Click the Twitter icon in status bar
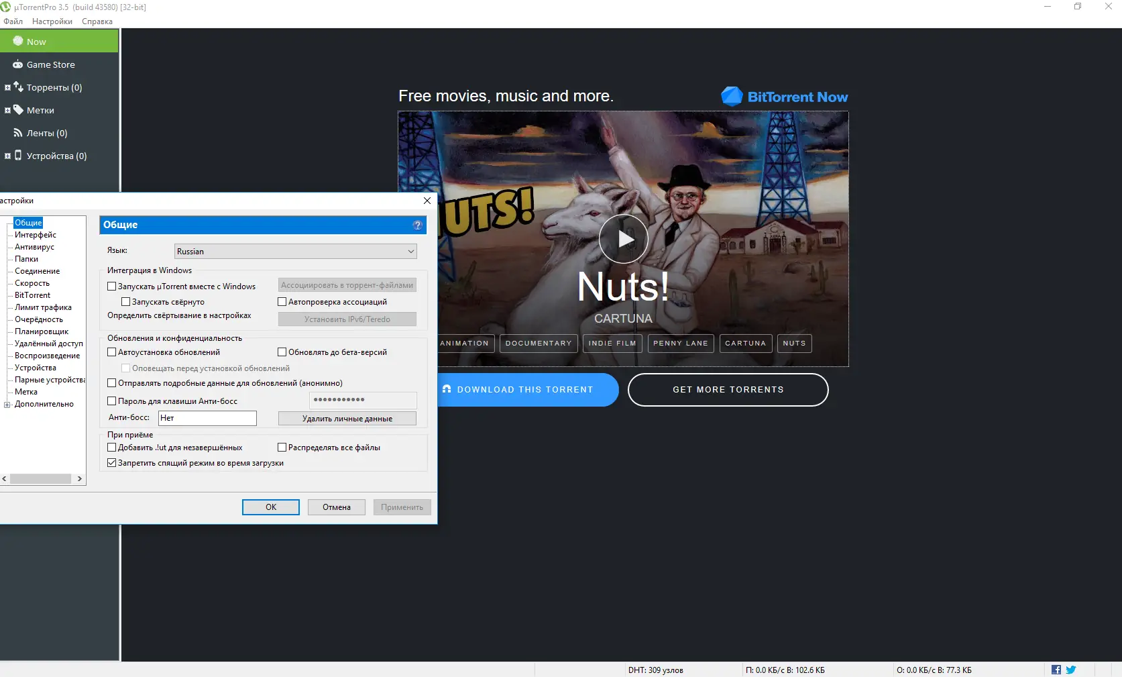Viewport: 1122px width, 677px height. (x=1071, y=670)
